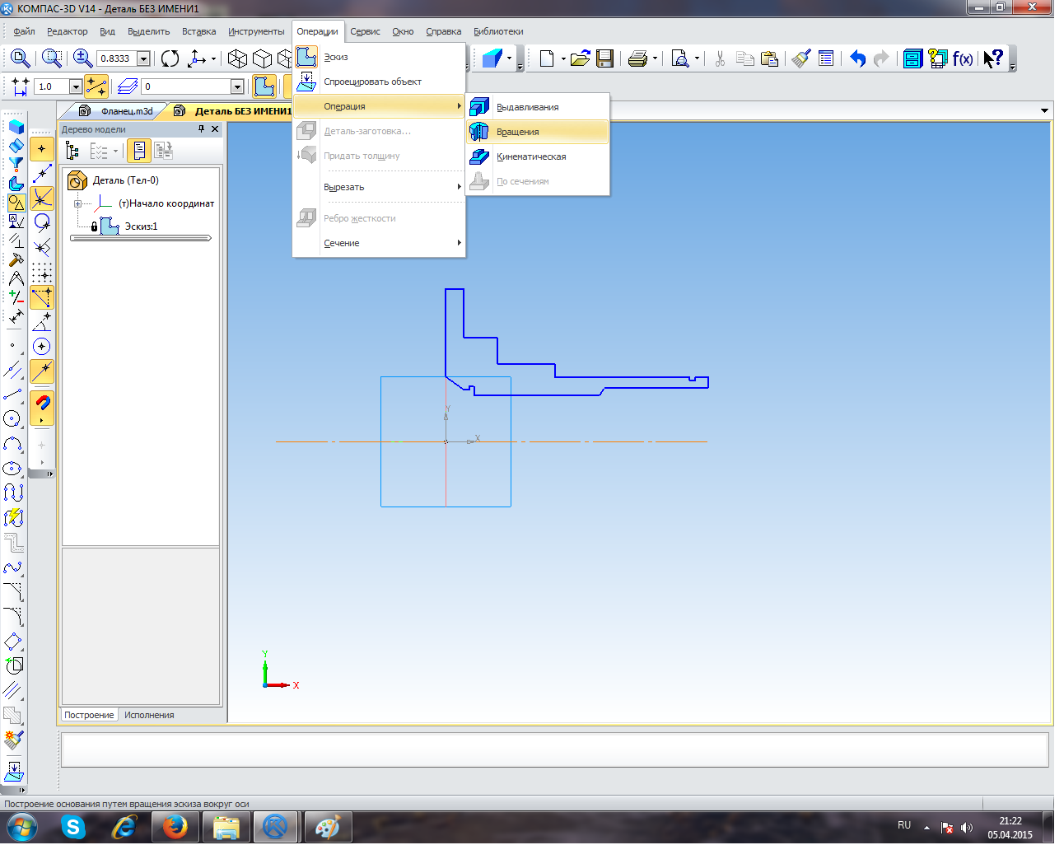Open tree composition dropdown arrow
This screenshot has height=845, width=1064.
tap(115, 151)
